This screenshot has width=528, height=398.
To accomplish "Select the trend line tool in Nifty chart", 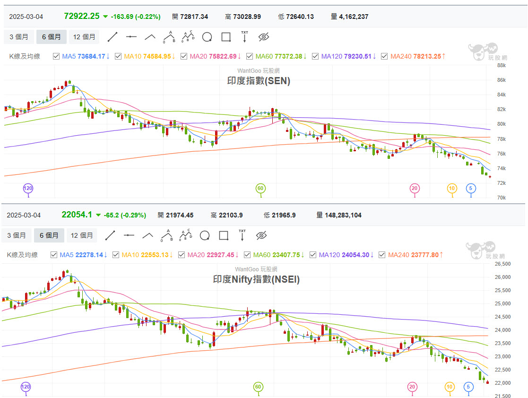I will pos(110,235).
